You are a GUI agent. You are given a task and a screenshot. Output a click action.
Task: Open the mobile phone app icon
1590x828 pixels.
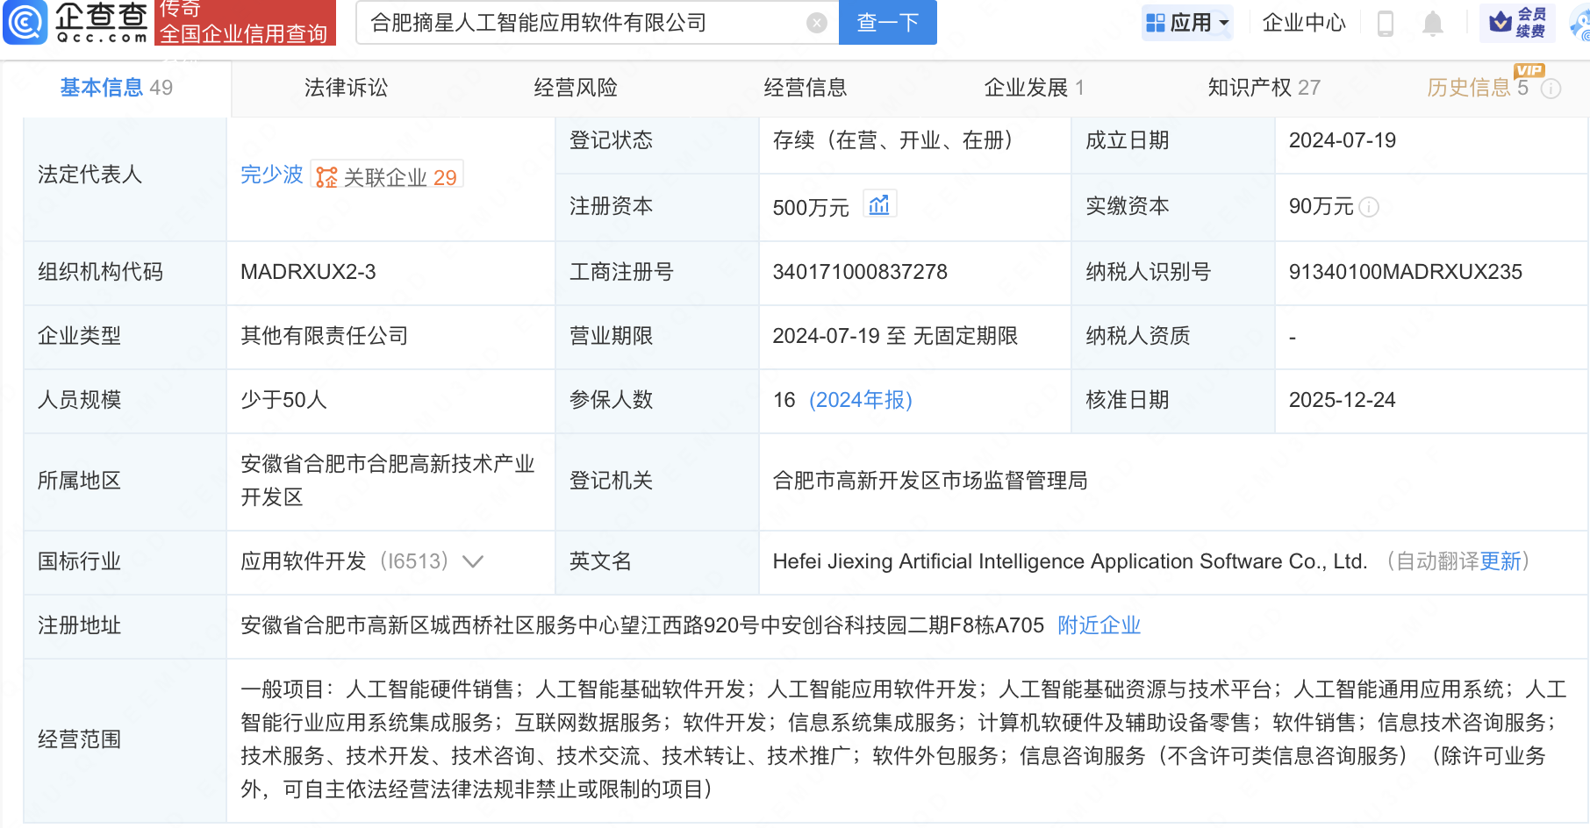[x=1386, y=23]
